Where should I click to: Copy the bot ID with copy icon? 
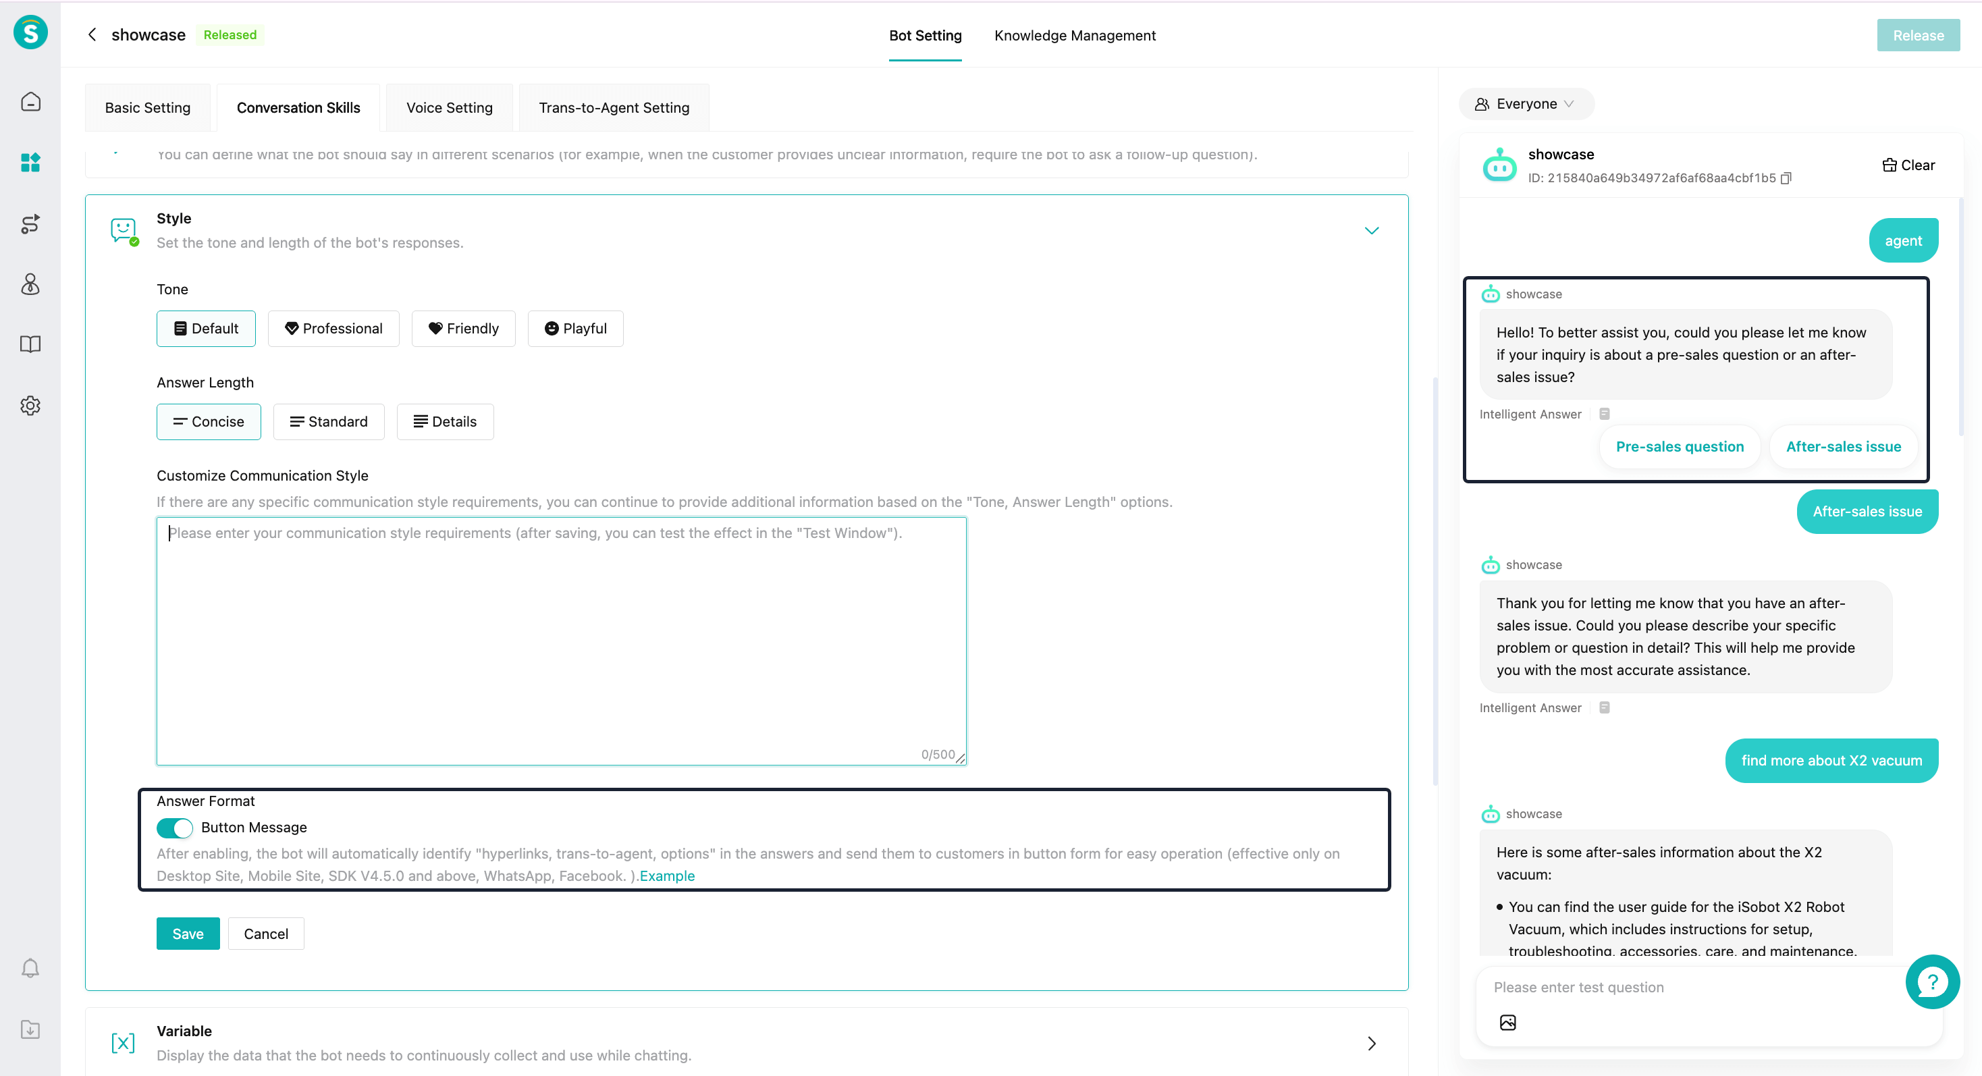1786,178
